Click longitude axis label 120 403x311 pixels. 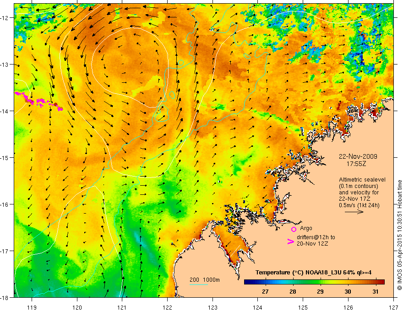pyautogui.click(x=77, y=307)
